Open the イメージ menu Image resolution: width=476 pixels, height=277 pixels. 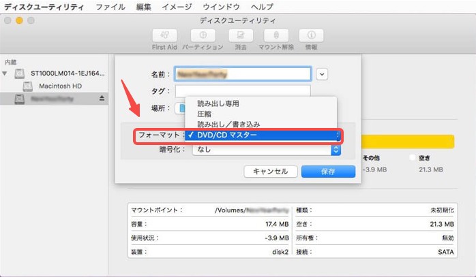177,7
